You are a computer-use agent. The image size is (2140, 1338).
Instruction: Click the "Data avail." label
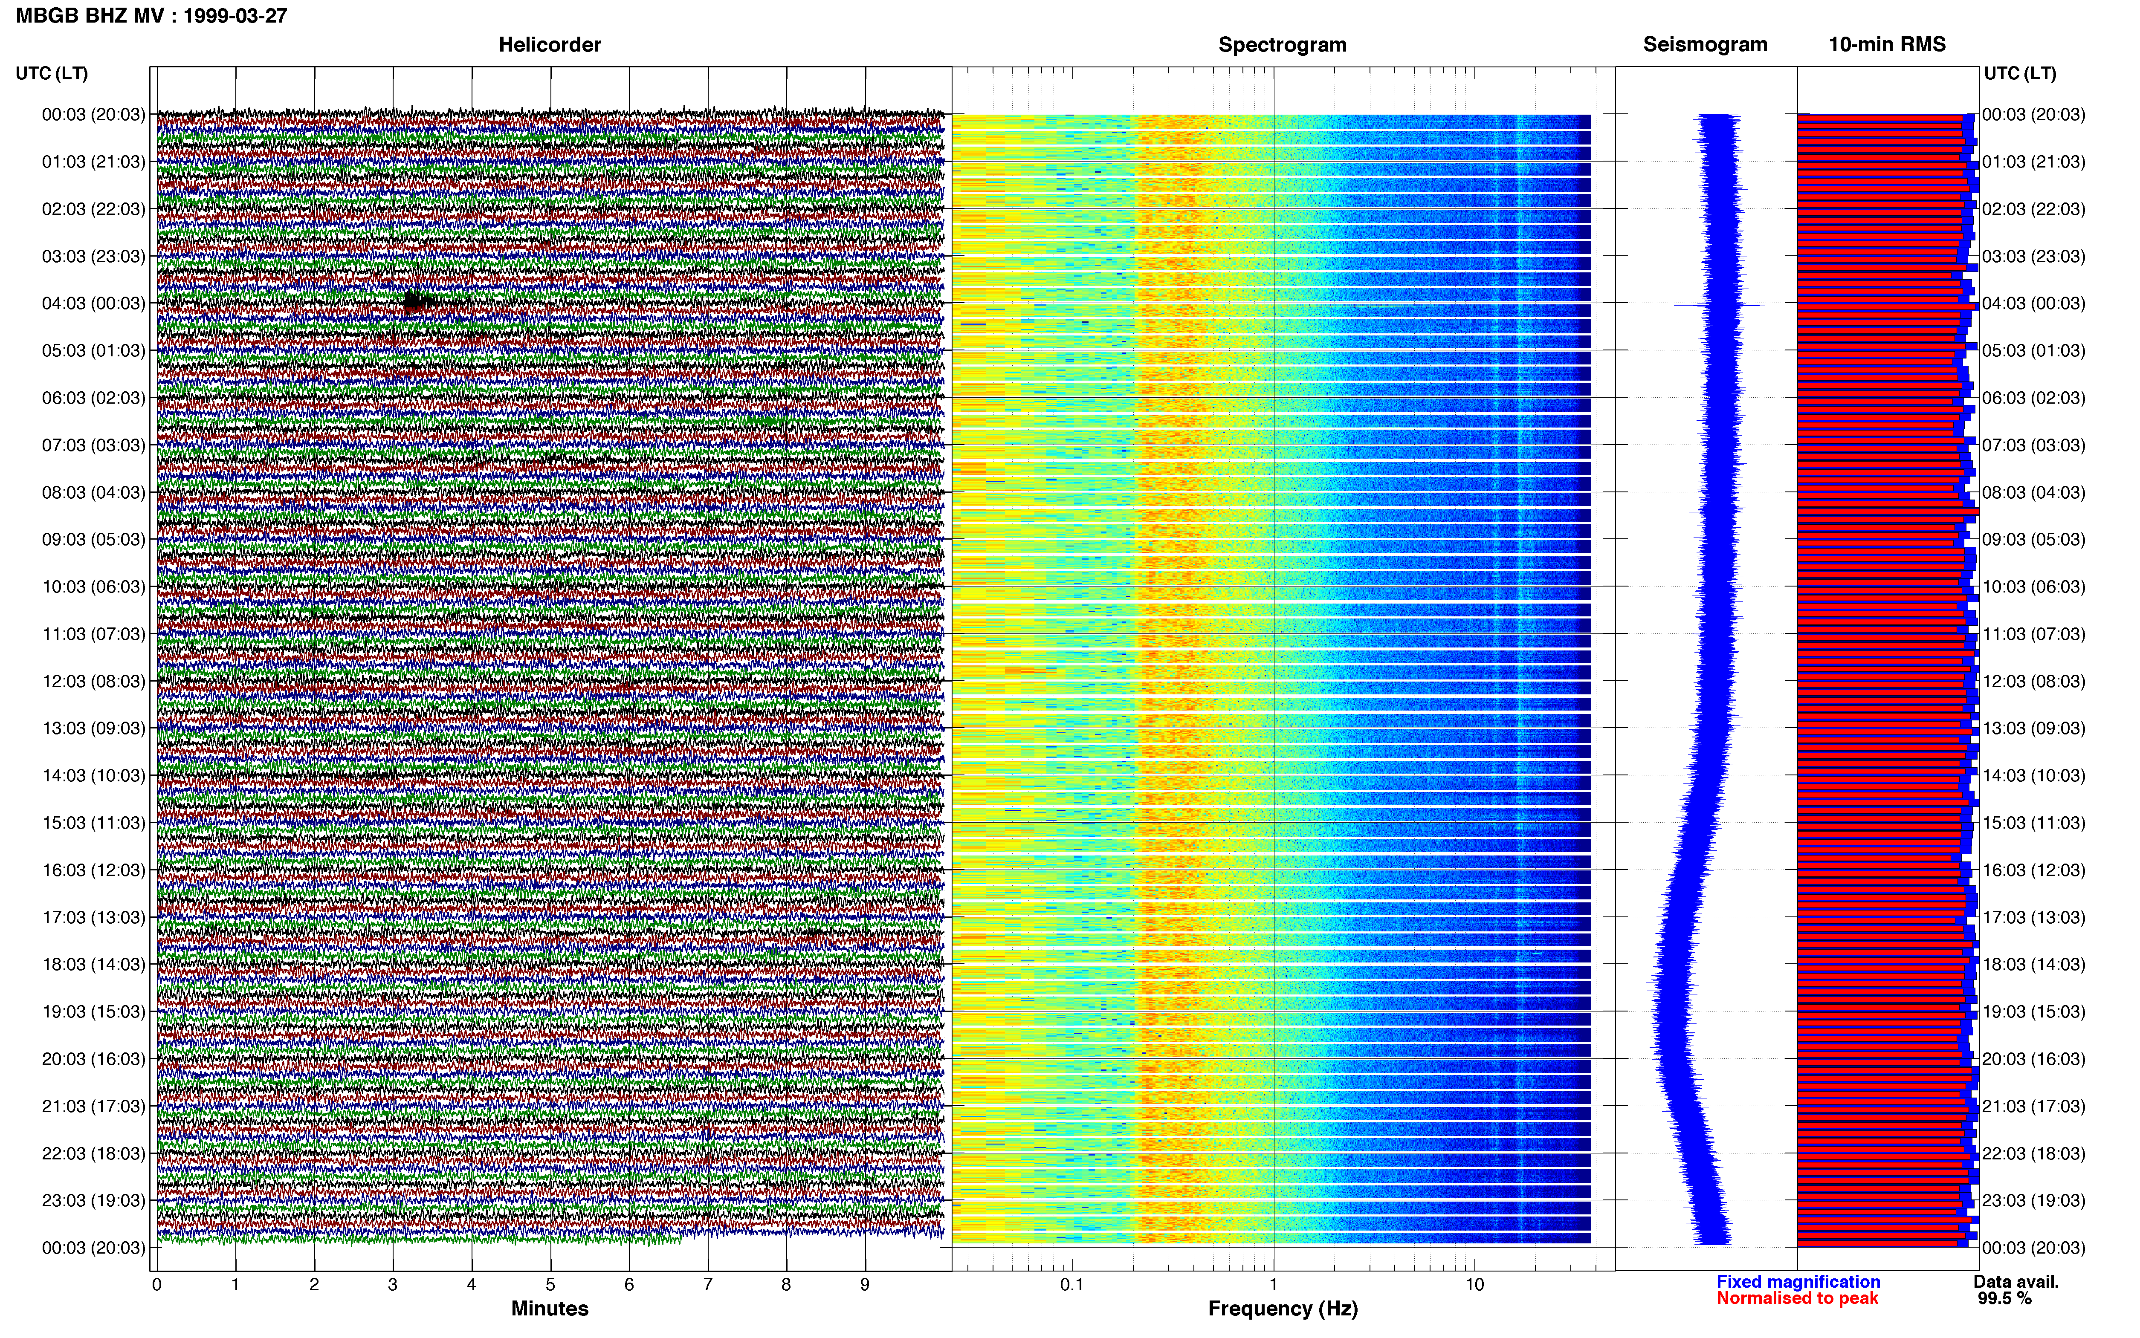point(2016,1281)
